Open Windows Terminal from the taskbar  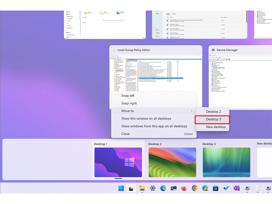coord(174,188)
